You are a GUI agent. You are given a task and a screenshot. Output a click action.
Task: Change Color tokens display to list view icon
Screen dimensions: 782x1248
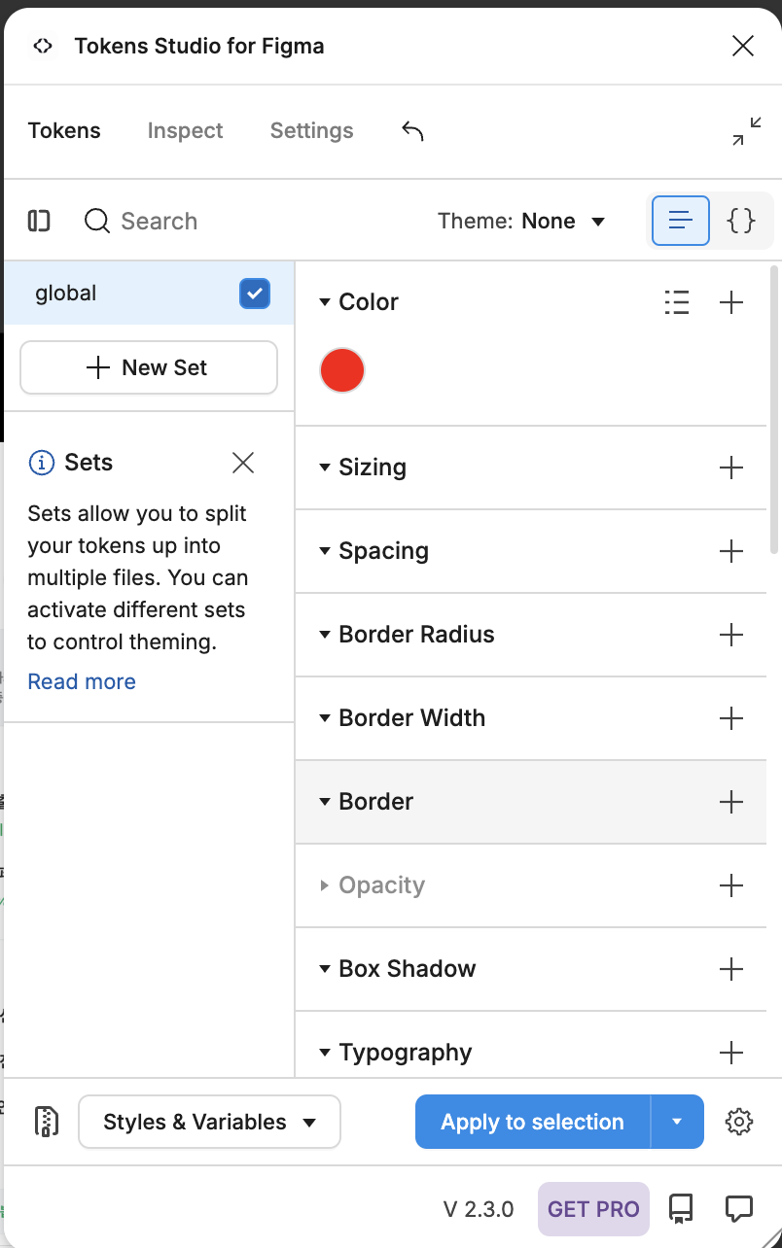coord(677,302)
